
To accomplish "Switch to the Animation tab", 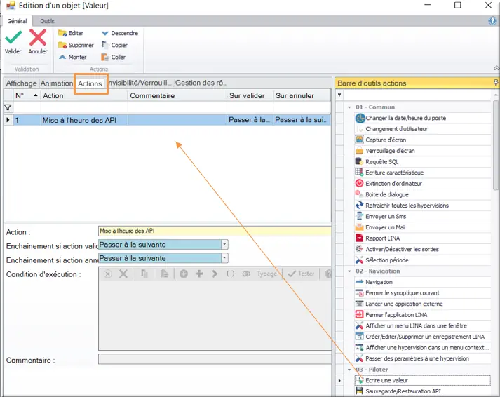I will point(57,83).
